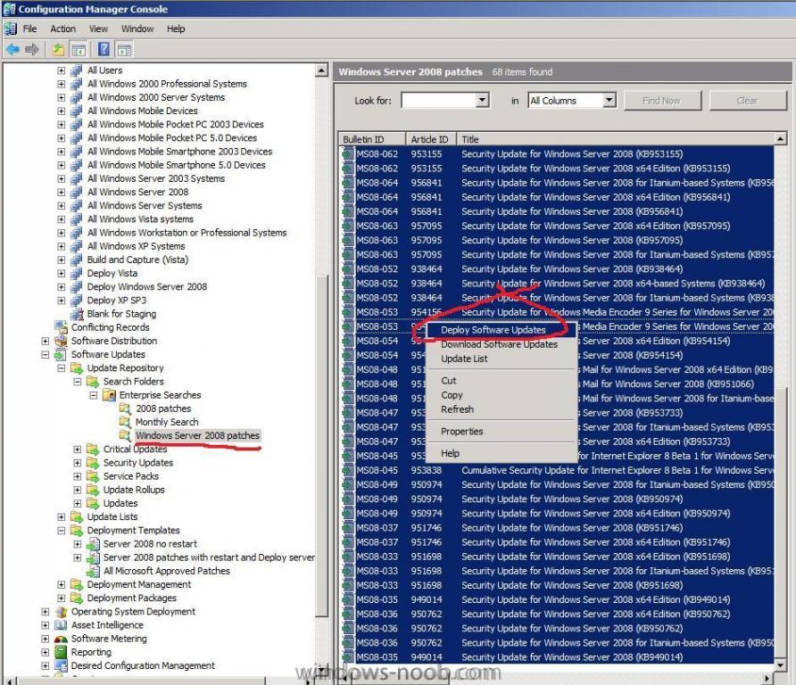Click the Conflicting Records icon

click(61, 327)
